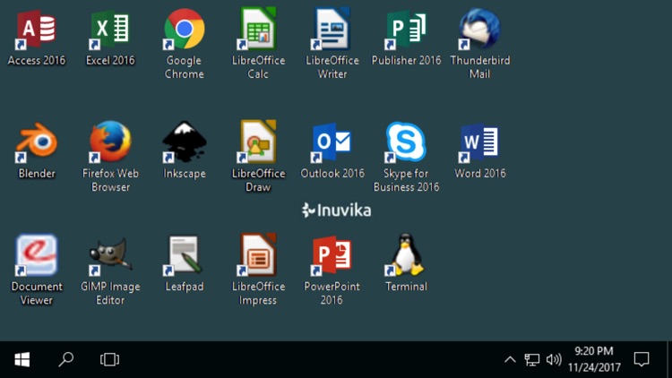Select the Word 2016 shortcut
This screenshot has height=378, width=672.
tap(480, 142)
